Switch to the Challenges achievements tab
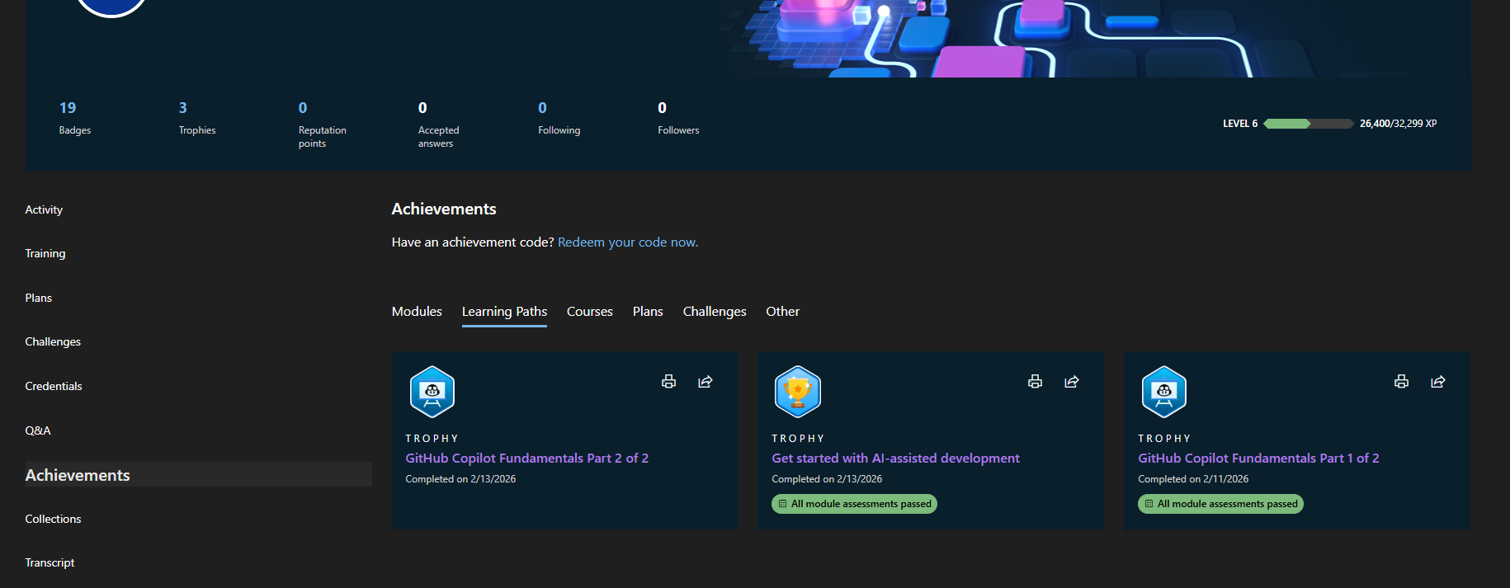This screenshot has height=588, width=1510. click(715, 312)
